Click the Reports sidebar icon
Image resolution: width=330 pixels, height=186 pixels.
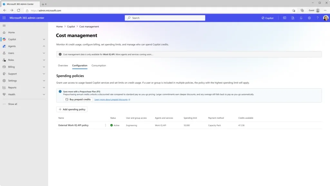coord(4,88)
